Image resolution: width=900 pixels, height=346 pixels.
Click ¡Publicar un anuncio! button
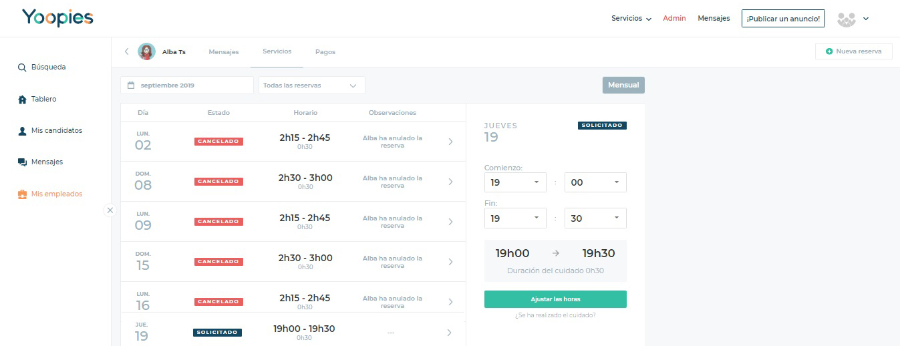click(783, 19)
